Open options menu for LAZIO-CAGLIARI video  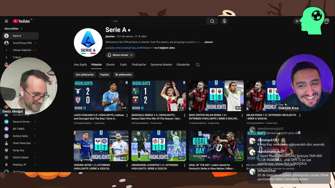click(x=127, y=115)
